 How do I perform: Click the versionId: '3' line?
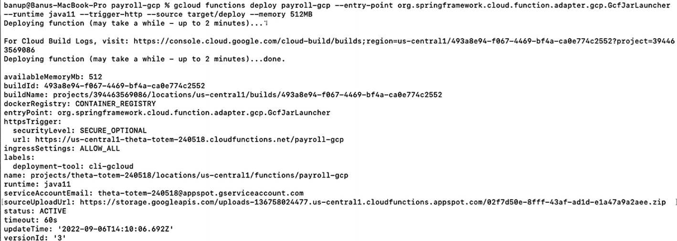pyautogui.click(x=35, y=238)
